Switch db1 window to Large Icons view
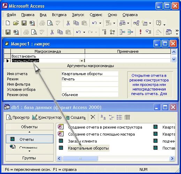This screenshot has width=181, height=174. pos(103,117)
